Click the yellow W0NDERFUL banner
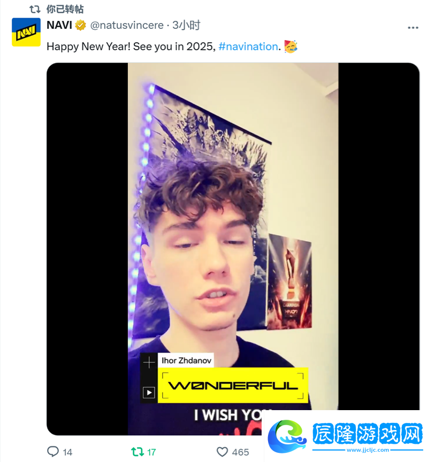 pos(233,386)
